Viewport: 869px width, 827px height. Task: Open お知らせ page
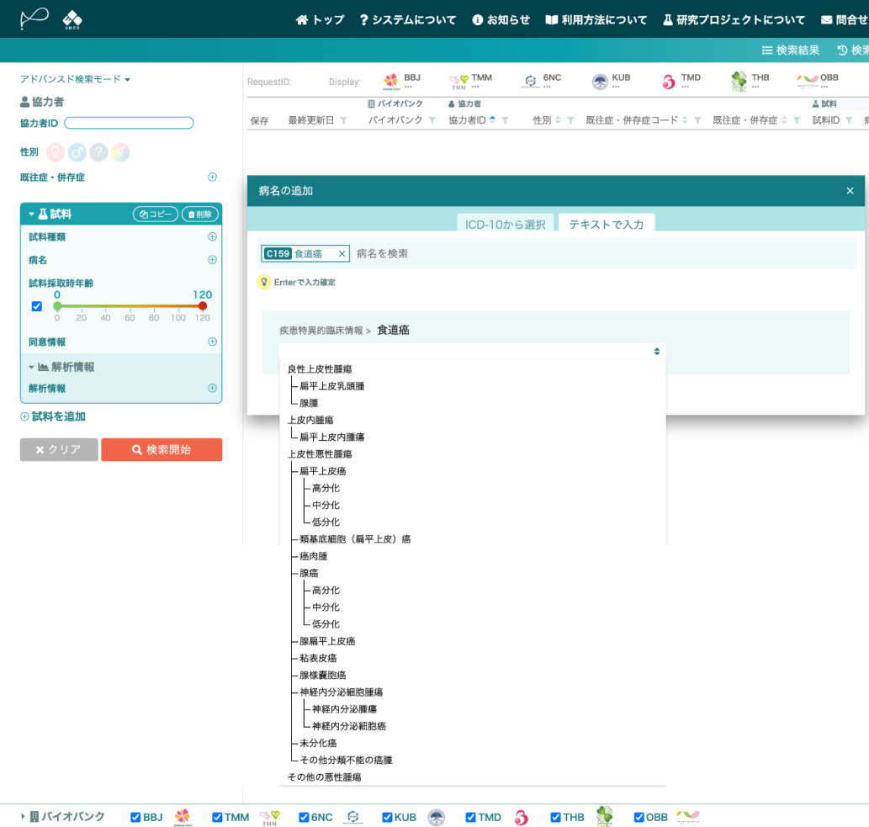pyautogui.click(x=501, y=20)
